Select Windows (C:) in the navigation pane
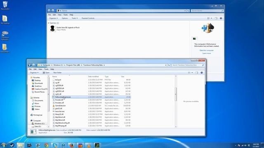Image resolution: width=264 pixels, height=148 pixels. point(38,123)
